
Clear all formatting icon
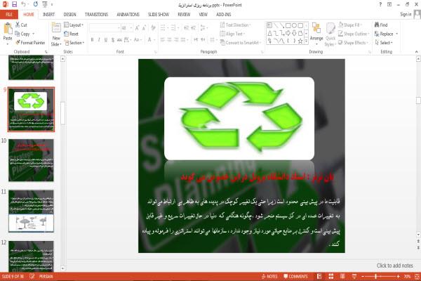click(x=153, y=27)
